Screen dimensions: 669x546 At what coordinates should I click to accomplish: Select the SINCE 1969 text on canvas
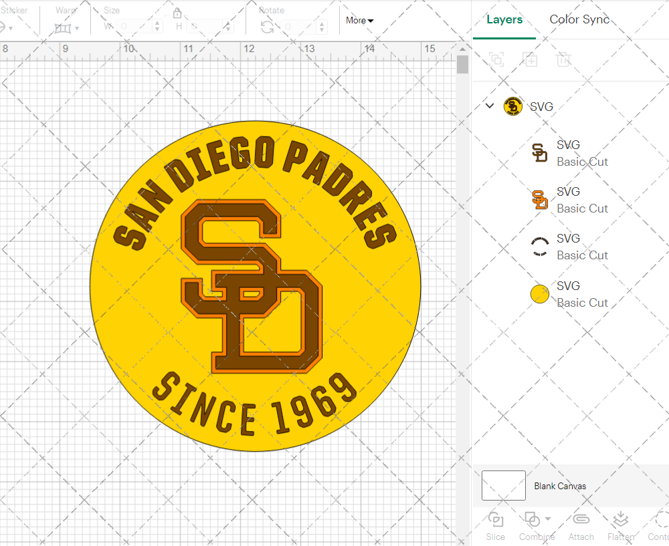[x=254, y=404]
